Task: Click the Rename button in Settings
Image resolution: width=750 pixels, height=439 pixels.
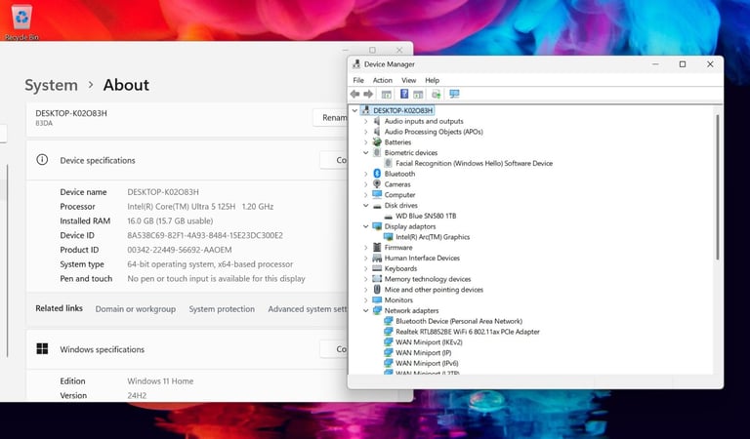Action: pos(330,117)
